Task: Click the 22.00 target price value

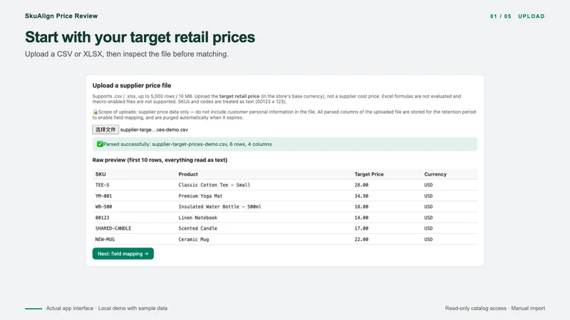Action: click(361, 240)
